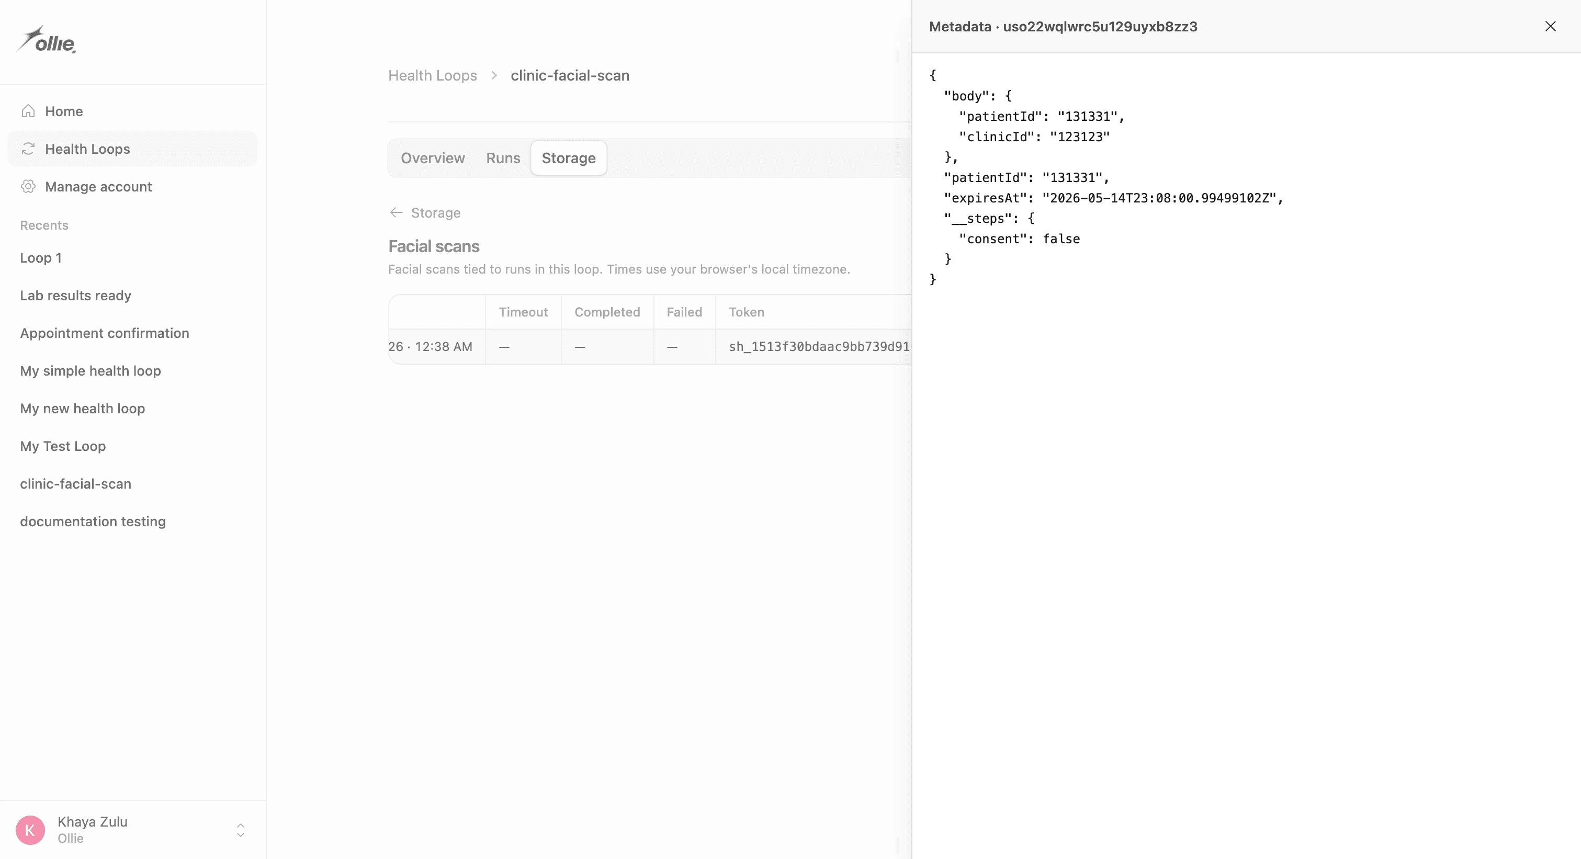Click the Metadata panel title
The height and width of the screenshot is (859, 1581).
tap(1063, 26)
